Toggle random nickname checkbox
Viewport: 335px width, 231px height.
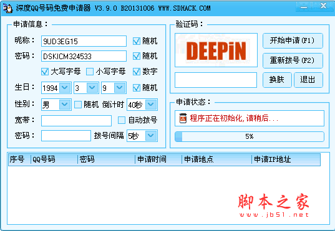pos(136,41)
